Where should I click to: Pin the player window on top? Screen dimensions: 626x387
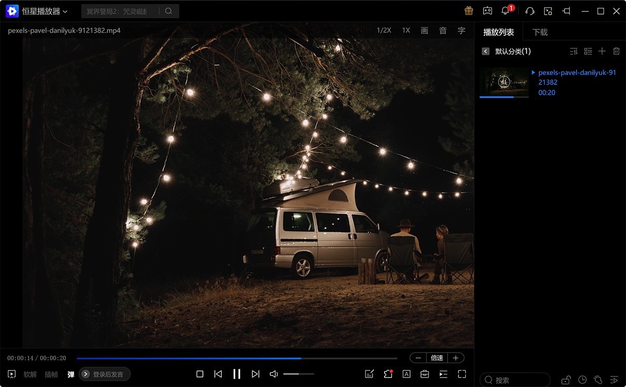coord(566,11)
